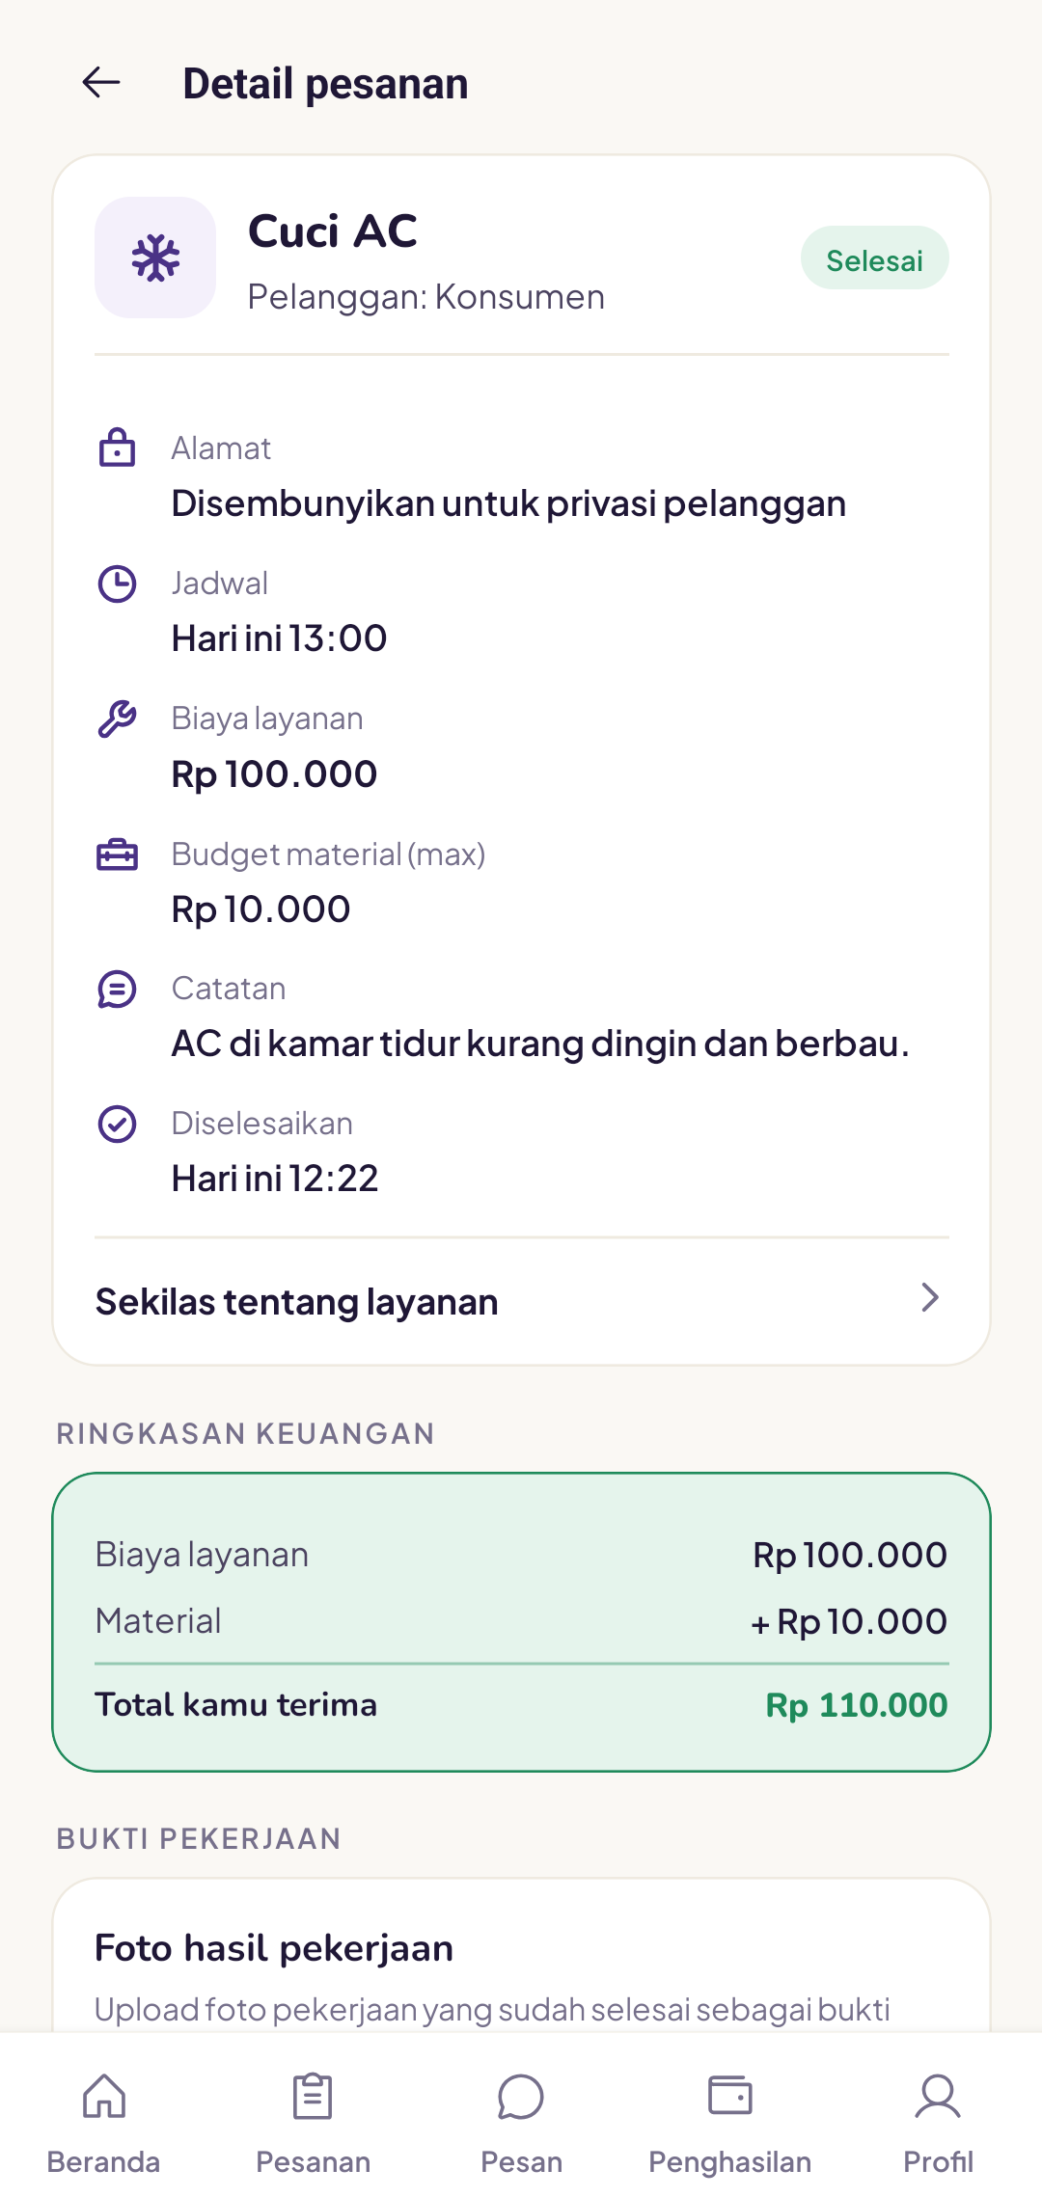
Task: Click the clock icon next to Jadwal
Action: pos(117,583)
